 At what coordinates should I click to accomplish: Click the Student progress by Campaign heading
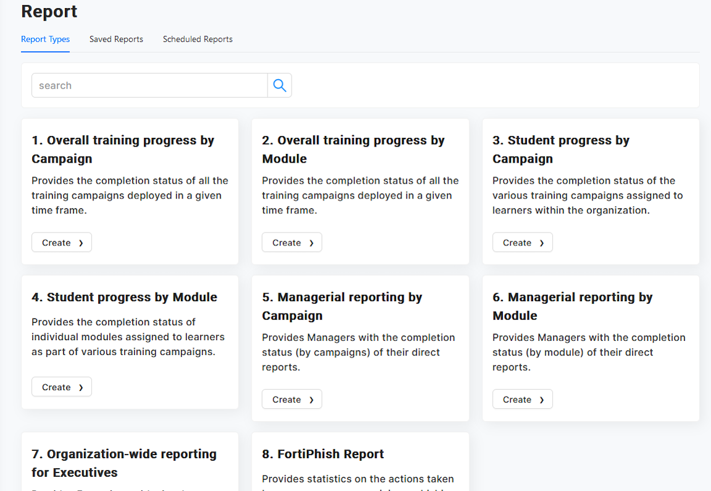point(561,149)
